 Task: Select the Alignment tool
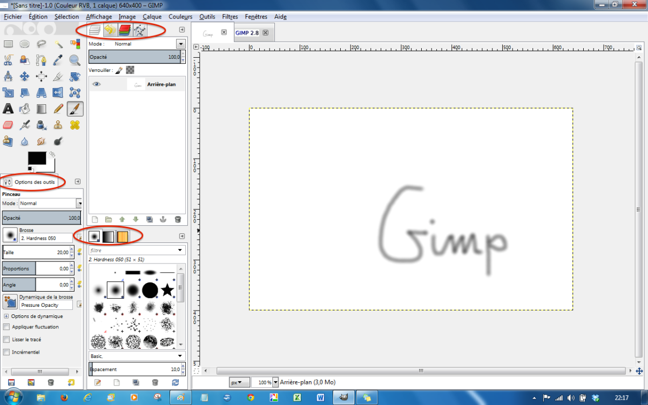tap(42, 76)
